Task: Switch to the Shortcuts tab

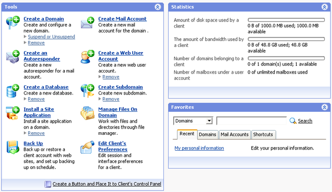Action: coord(263,135)
